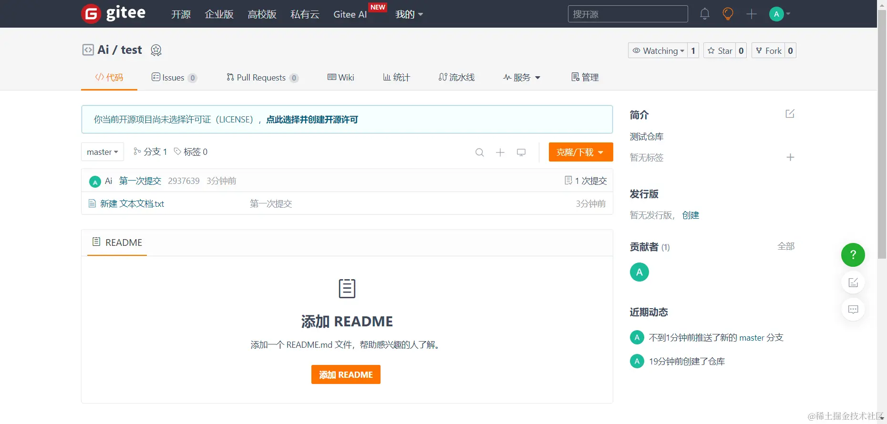Open the Issues tab

[174, 77]
